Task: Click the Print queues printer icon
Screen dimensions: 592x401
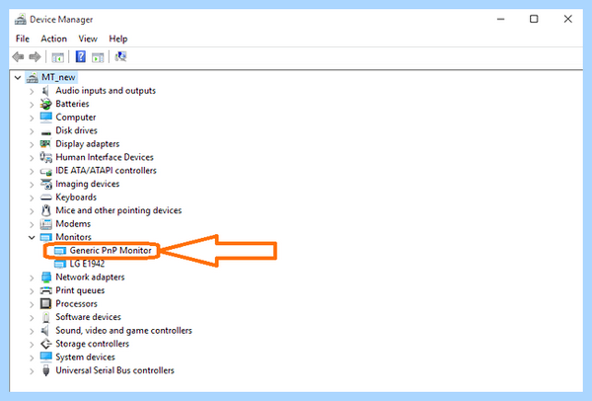Action: pyautogui.click(x=46, y=290)
